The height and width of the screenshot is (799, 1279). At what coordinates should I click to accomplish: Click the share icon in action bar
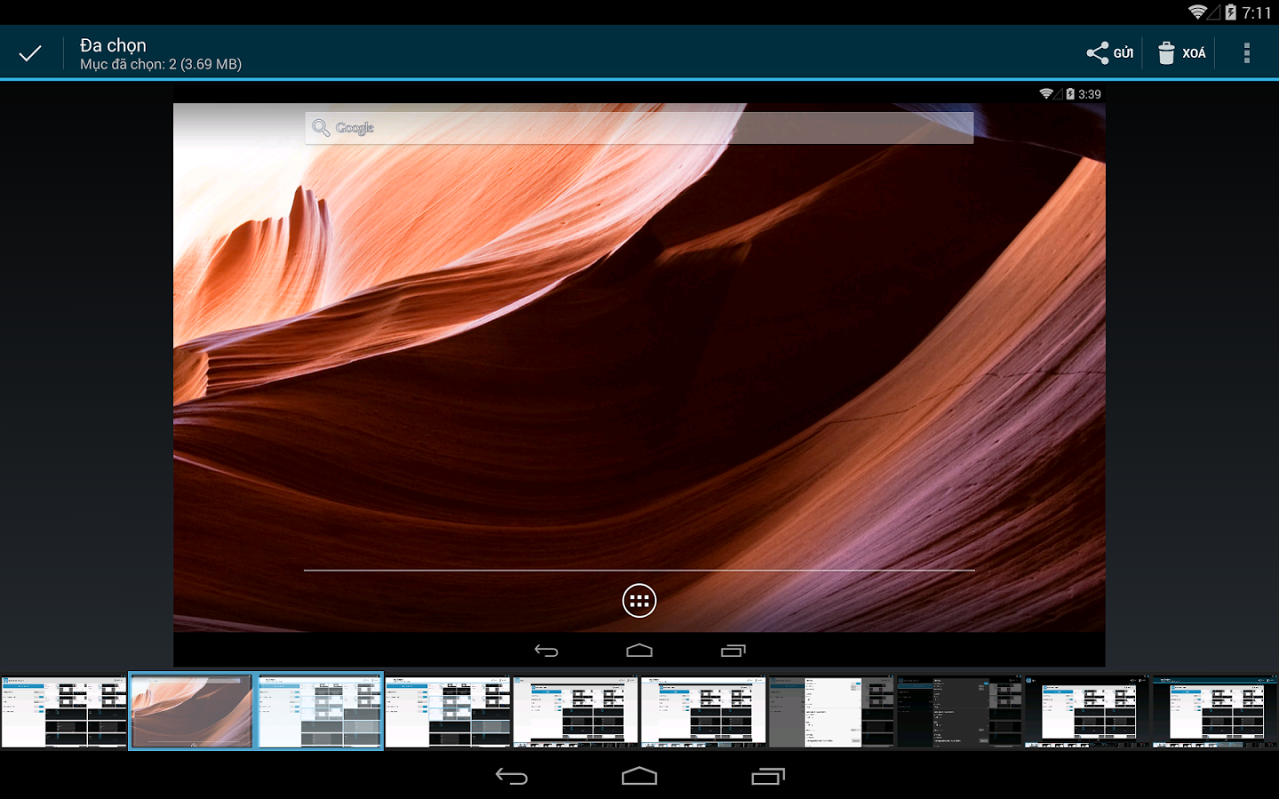click(1098, 53)
